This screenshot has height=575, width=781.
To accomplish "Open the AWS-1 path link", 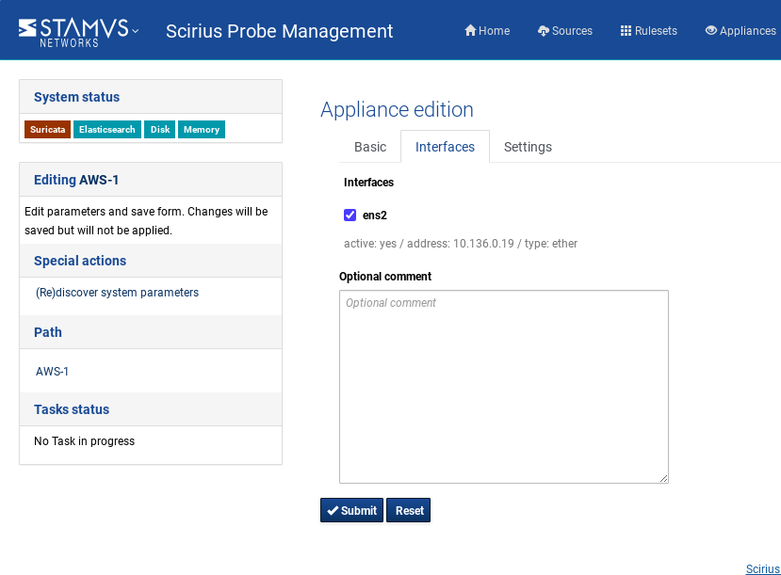I will tap(53, 372).
